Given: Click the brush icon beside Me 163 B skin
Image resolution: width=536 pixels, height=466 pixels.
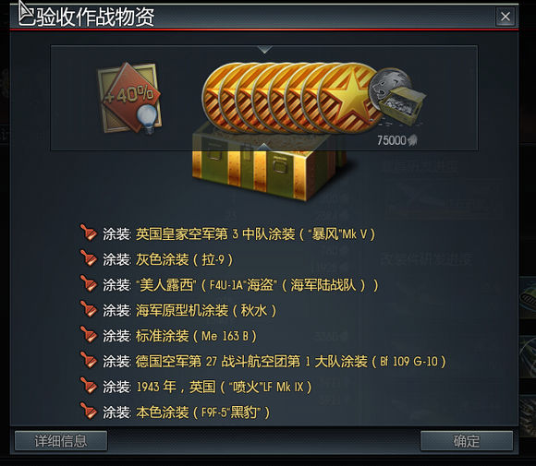Looking at the screenshot, I should coord(88,335).
